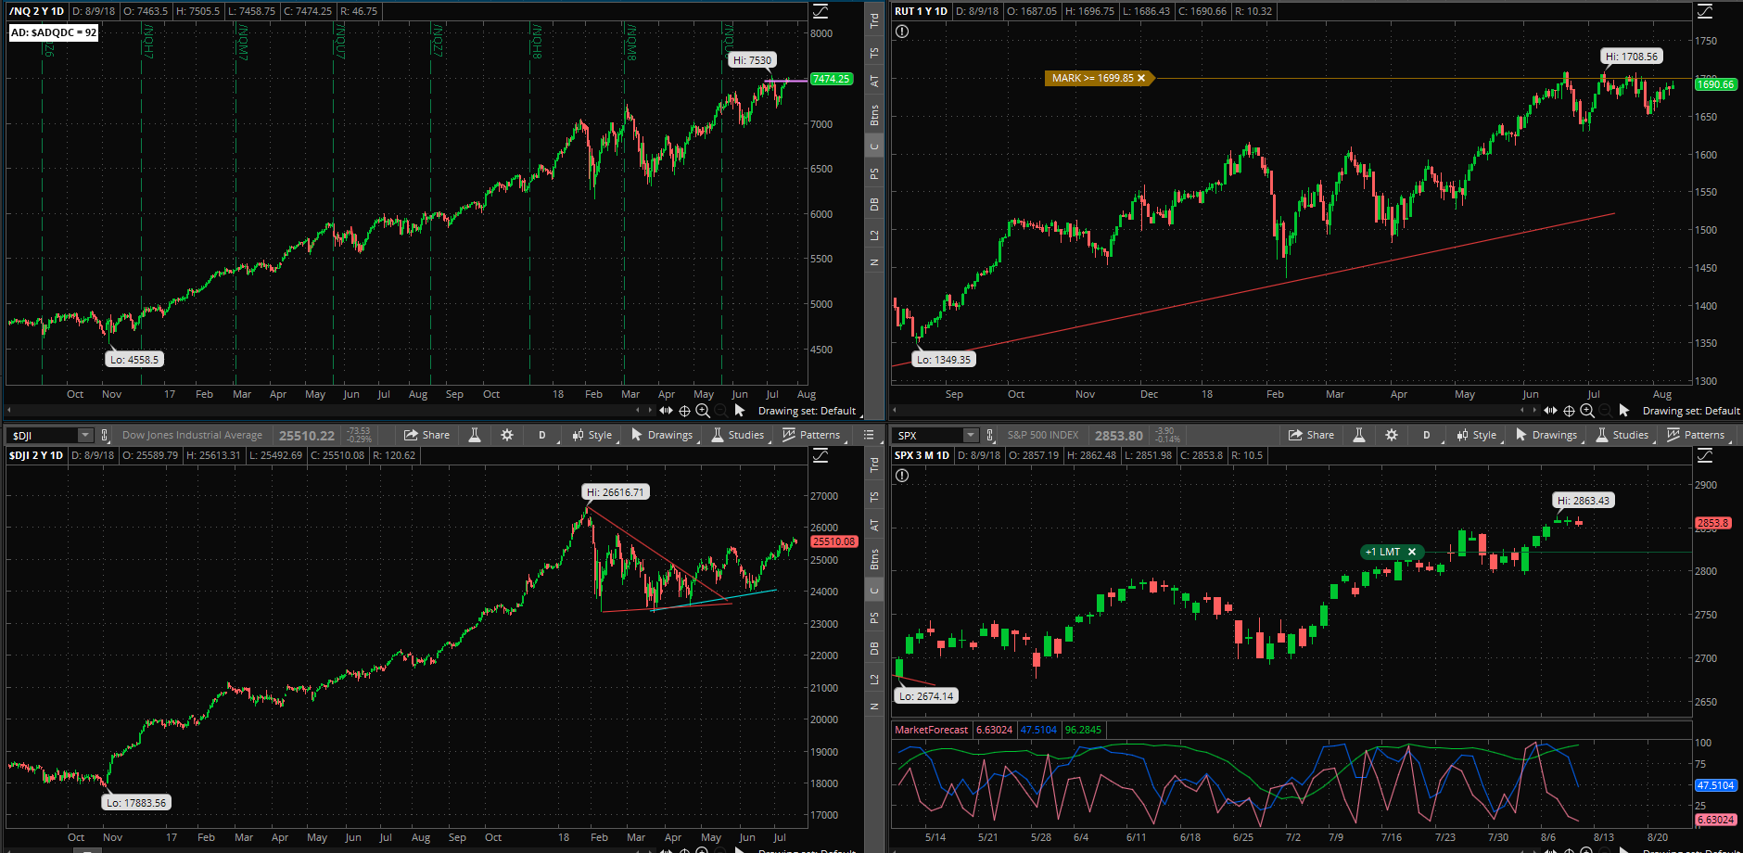Image resolution: width=1743 pixels, height=853 pixels.
Task: Zoom in using the magnifier below the RUT chart
Action: pos(1587,411)
